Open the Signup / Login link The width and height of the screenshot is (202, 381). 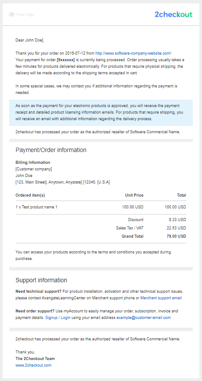[x=58, y=318]
